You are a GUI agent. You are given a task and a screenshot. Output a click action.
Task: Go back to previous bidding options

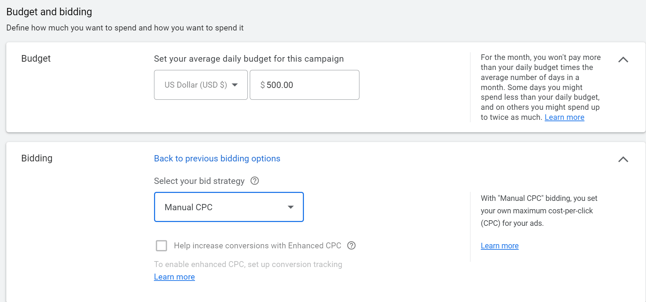coord(217,159)
